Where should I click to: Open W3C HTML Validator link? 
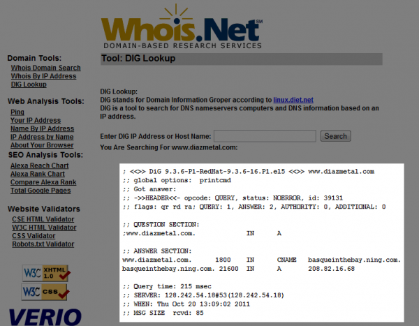44,228
